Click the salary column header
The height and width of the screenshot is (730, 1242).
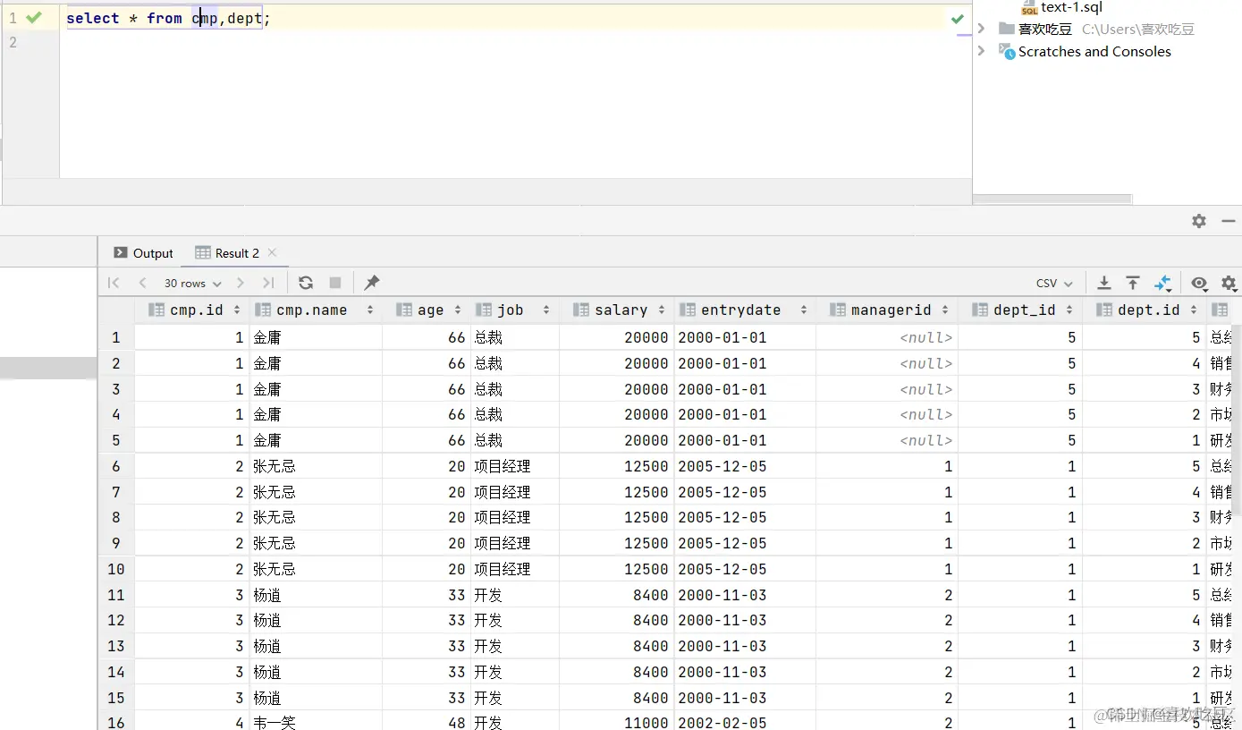coord(617,310)
